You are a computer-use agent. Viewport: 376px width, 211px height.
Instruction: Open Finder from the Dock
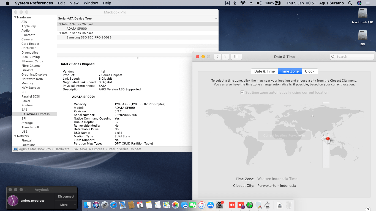point(87,205)
